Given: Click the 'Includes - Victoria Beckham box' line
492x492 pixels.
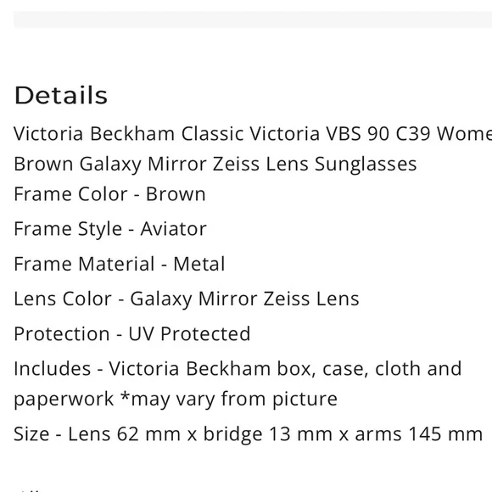Looking at the screenshot, I should point(238,369).
